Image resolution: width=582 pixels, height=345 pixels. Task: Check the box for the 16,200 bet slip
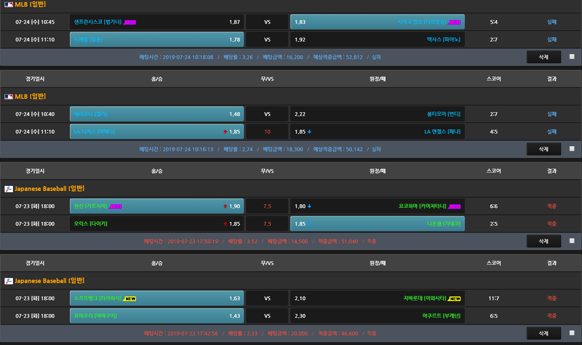(572, 57)
